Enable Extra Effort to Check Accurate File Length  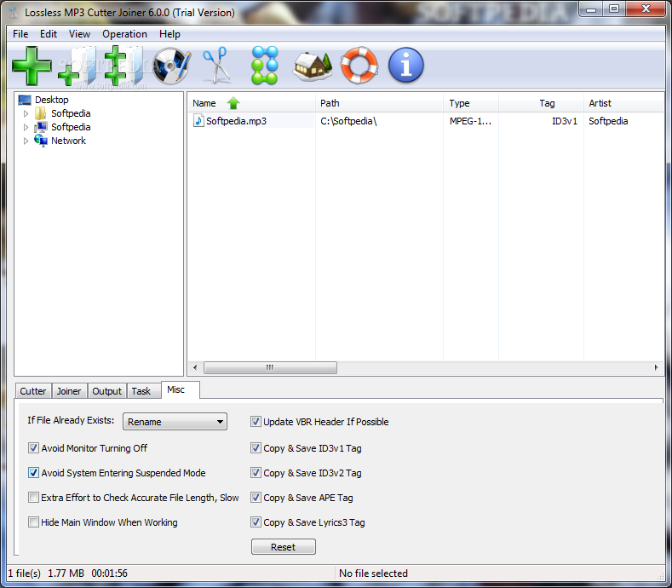pos(33,498)
